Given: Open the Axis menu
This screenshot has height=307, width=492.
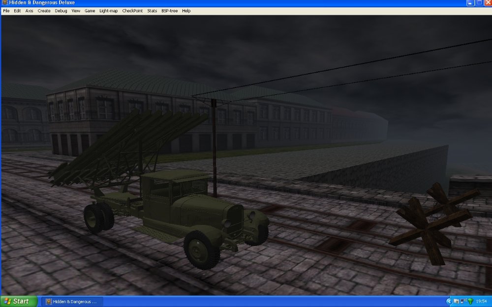Looking at the screenshot, I should 29,10.
